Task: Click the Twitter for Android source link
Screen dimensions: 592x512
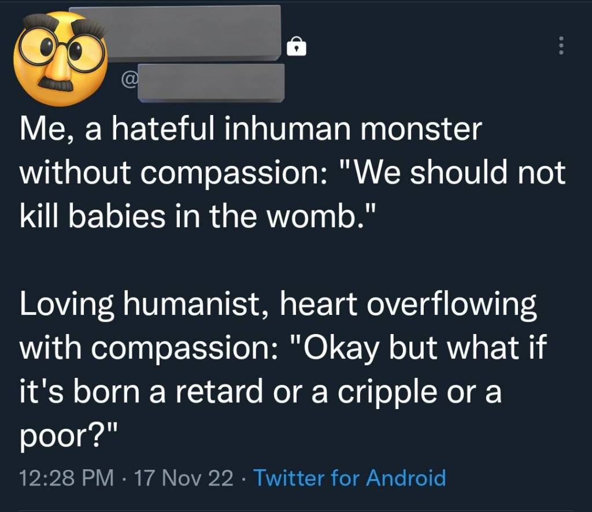Action: 350,478
